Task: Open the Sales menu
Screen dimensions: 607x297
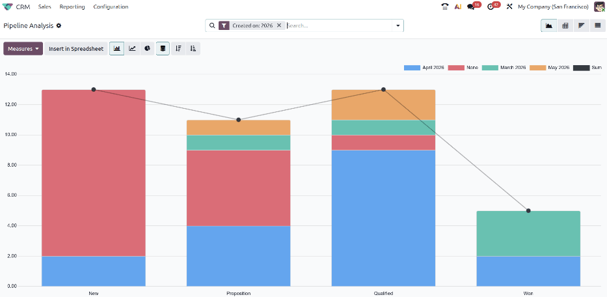Action: (44, 7)
